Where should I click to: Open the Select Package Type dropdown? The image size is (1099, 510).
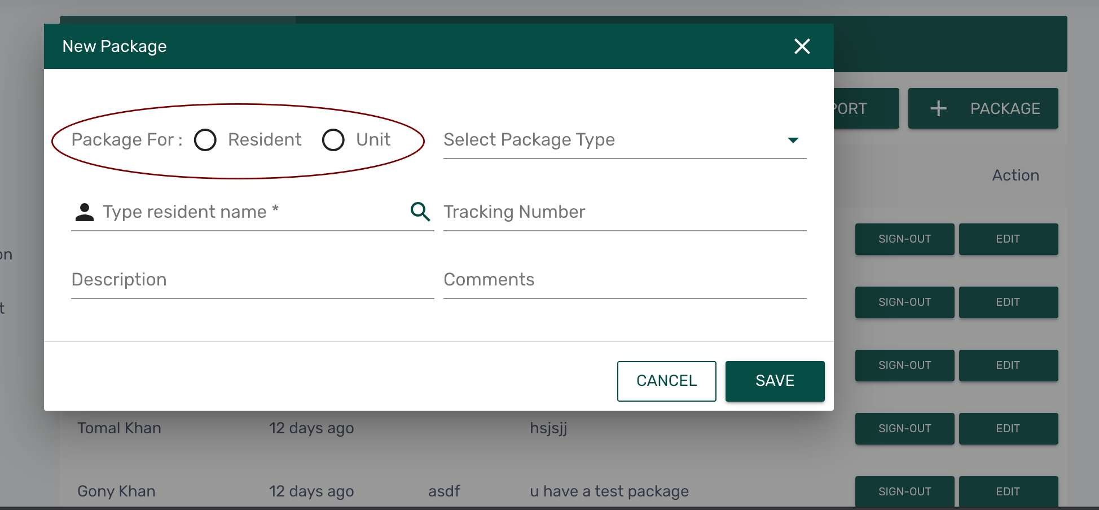615,140
